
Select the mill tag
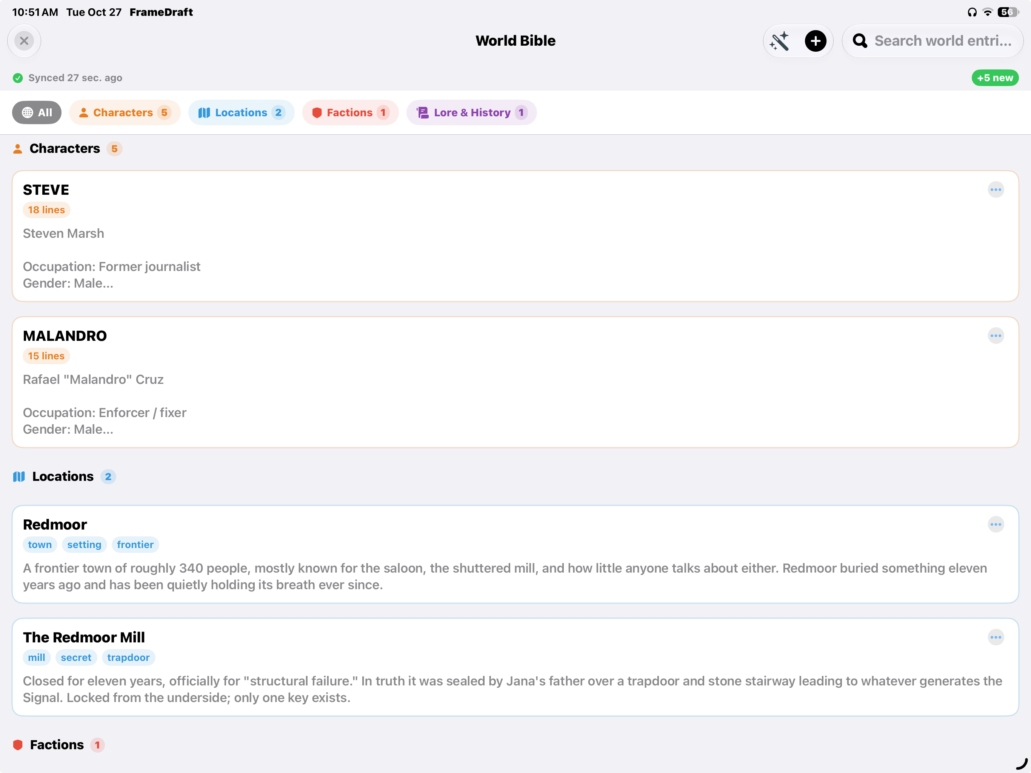36,658
